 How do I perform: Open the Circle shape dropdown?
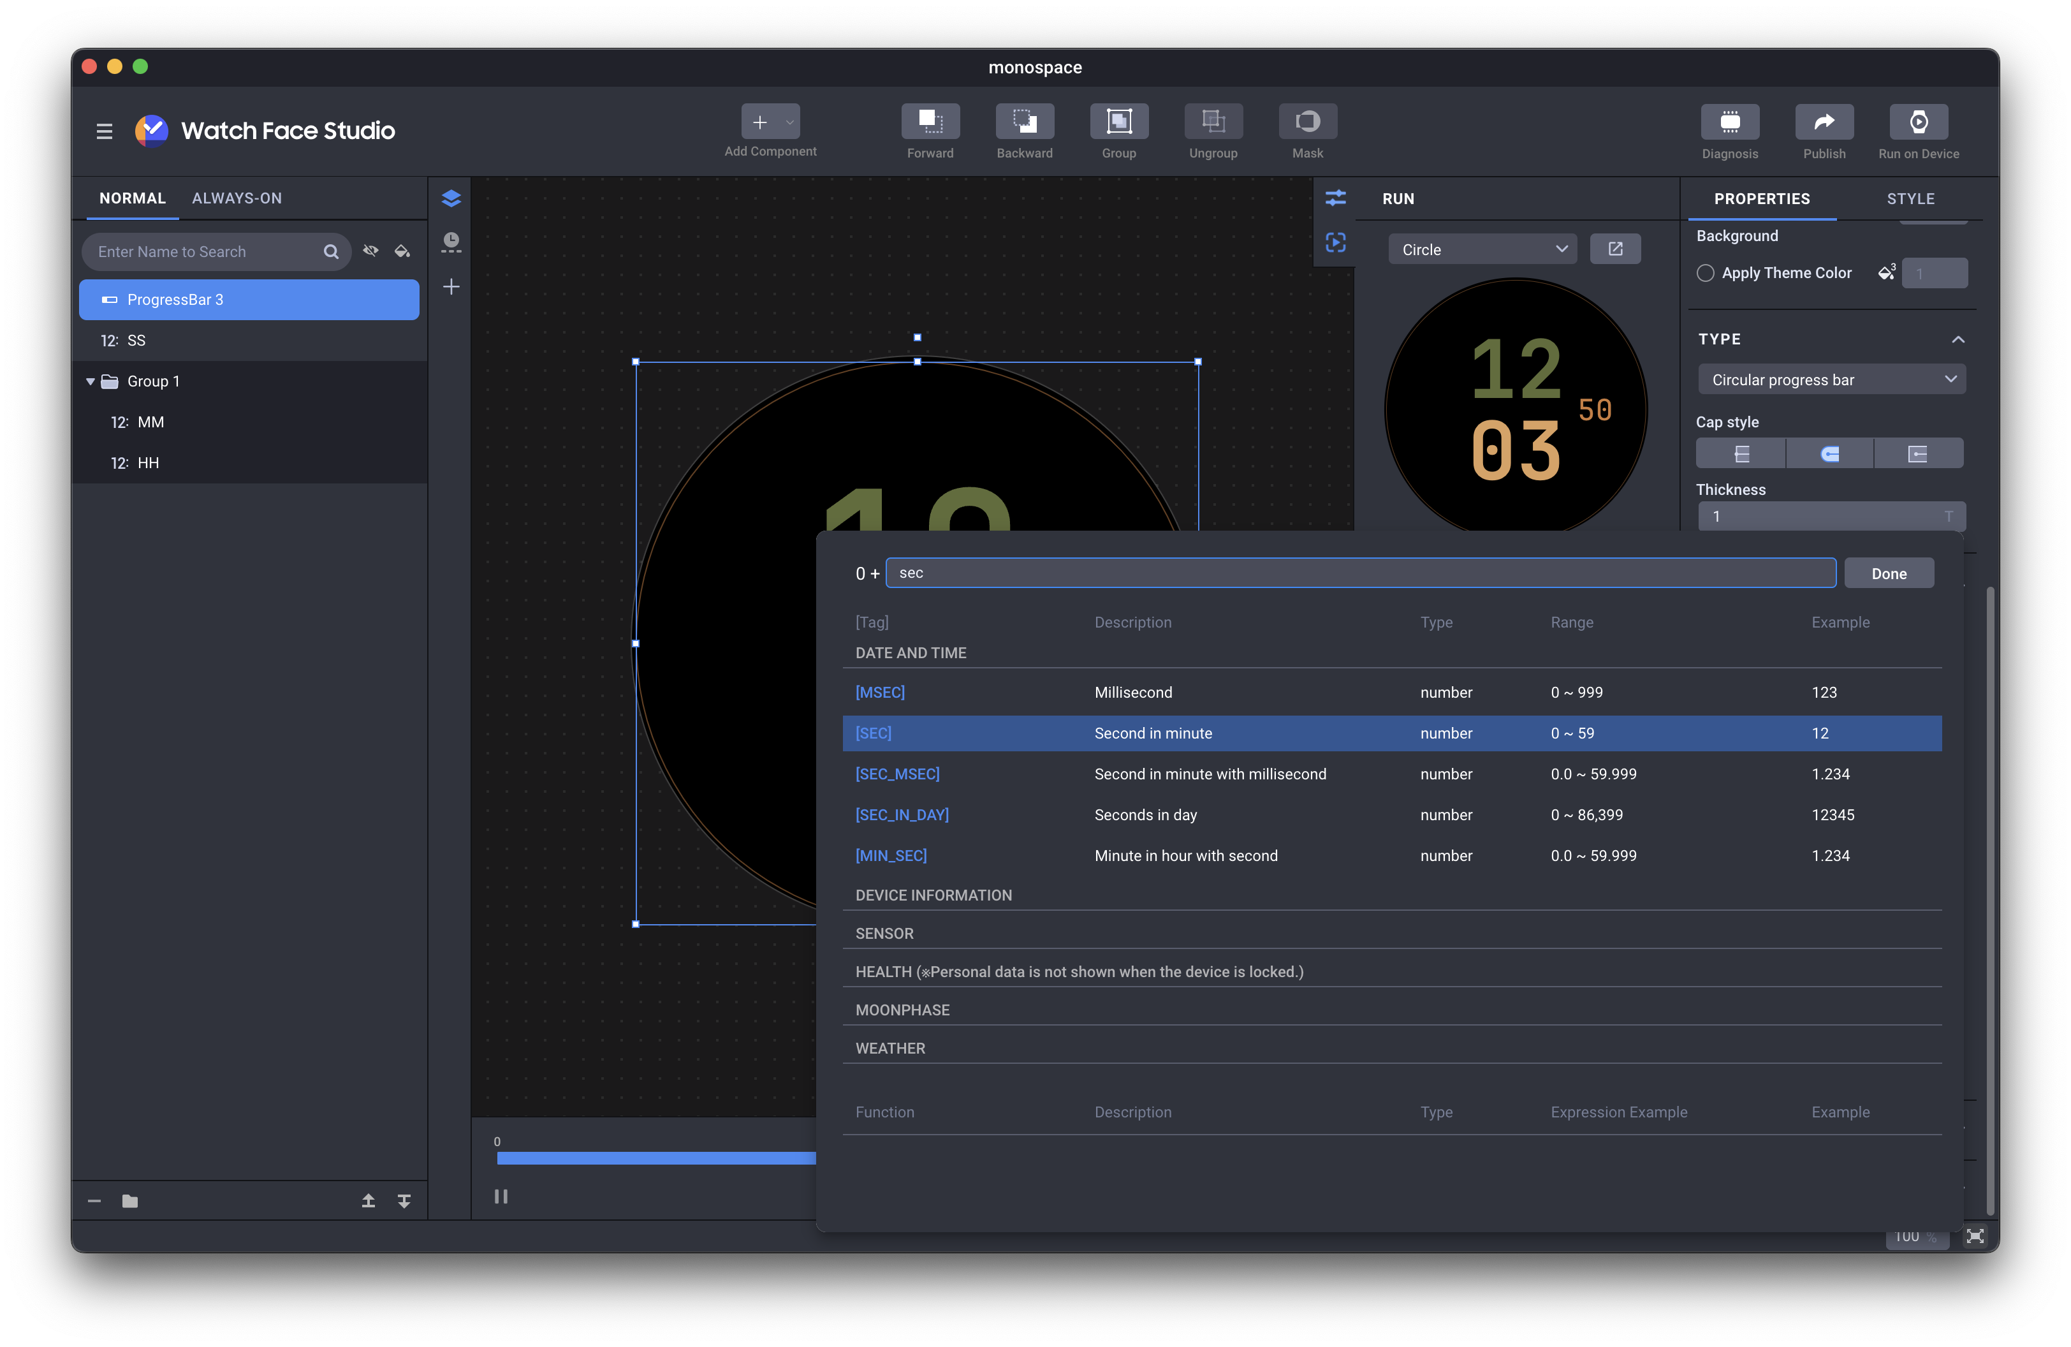[1482, 250]
